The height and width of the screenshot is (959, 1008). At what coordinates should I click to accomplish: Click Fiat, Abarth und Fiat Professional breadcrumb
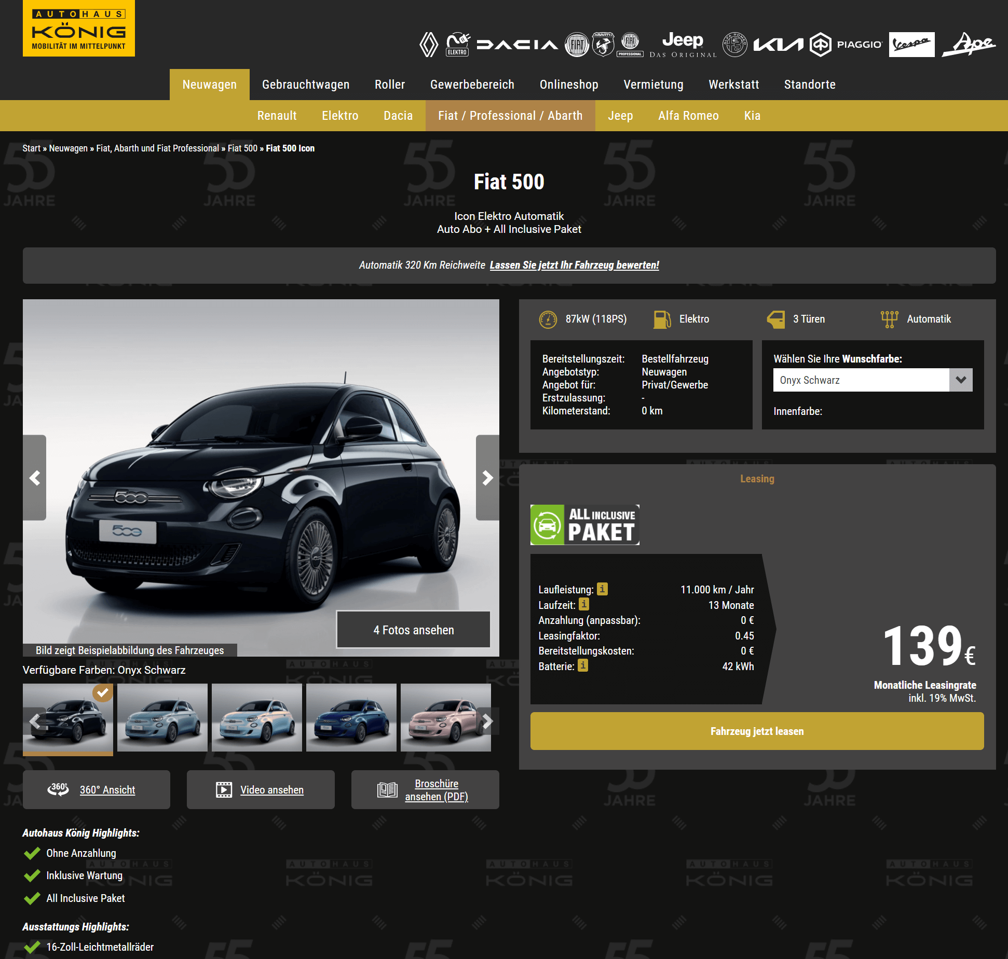point(158,148)
